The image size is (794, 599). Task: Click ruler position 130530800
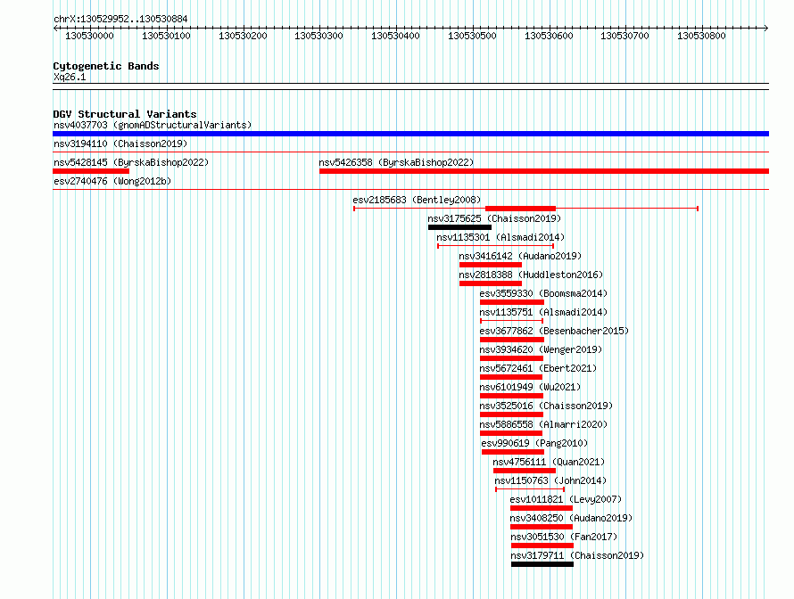point(701,36)
